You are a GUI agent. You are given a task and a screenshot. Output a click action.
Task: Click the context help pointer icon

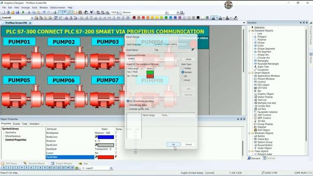click(91, 12)
